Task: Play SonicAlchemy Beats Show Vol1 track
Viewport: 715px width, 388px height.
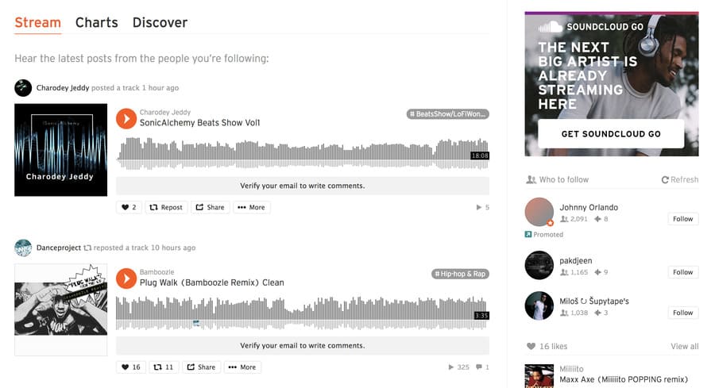Action: [126, 118]
